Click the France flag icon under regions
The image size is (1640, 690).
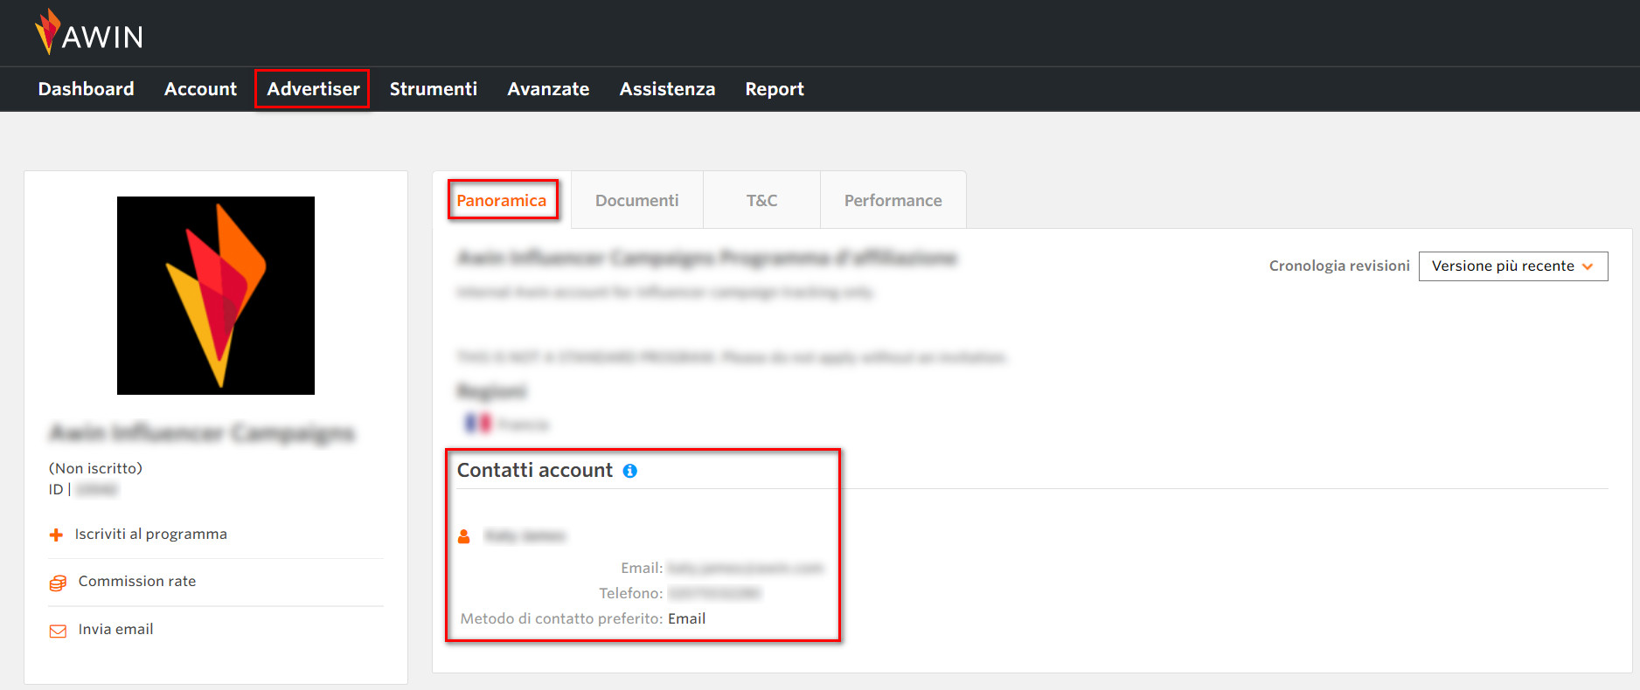[477, 424]
